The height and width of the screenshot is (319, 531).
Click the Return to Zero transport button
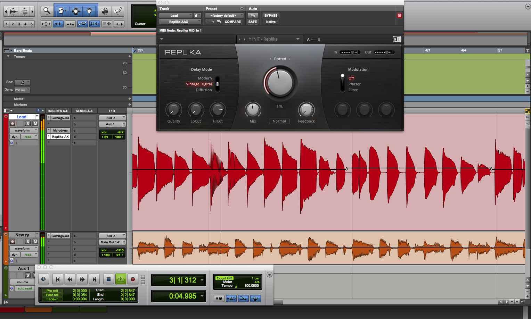tap(58, 279)
